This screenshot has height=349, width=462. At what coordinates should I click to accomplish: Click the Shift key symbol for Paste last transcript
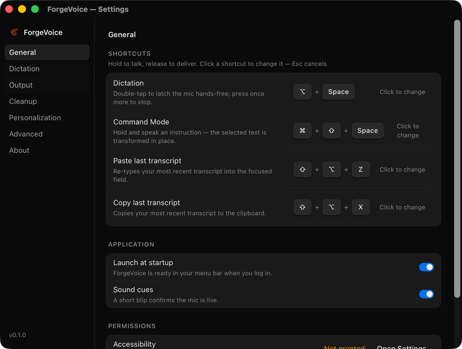tap(302, 170)
